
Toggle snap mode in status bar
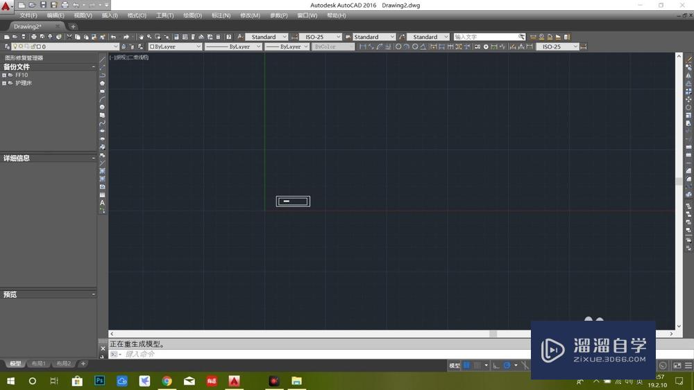(477, 365)
